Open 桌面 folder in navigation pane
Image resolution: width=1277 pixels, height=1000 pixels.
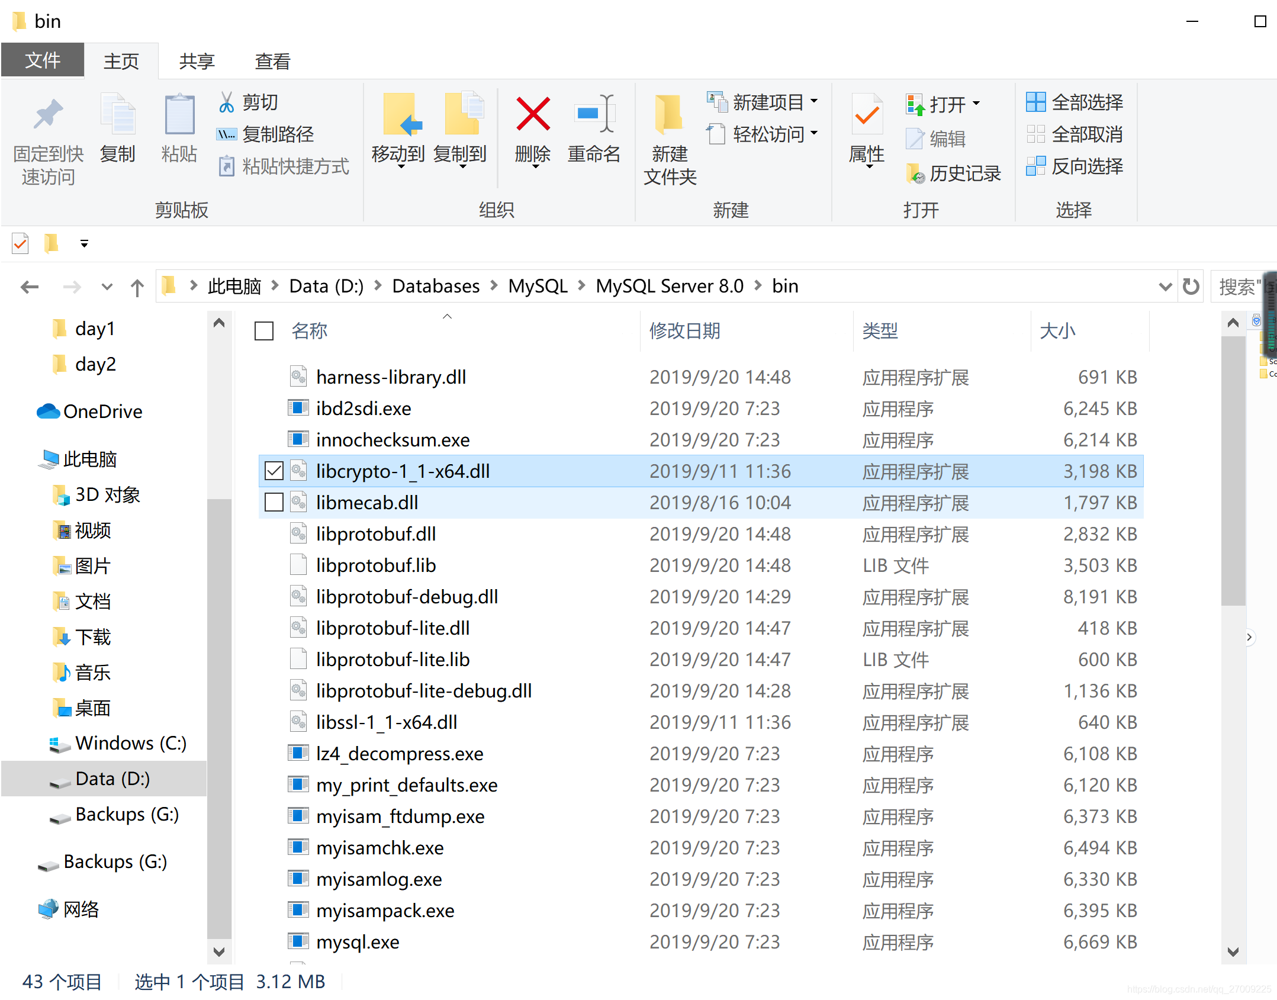[81, 708]
